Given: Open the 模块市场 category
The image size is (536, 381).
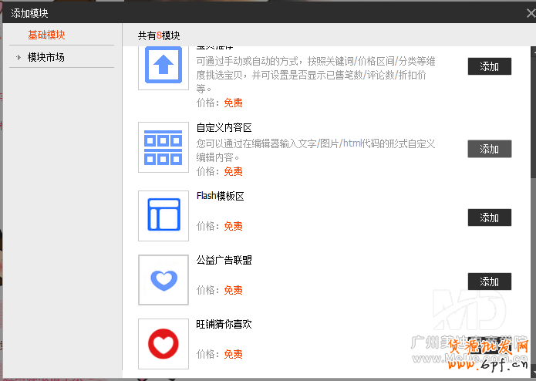Looking at the screenshot, I should click(46, 57).
